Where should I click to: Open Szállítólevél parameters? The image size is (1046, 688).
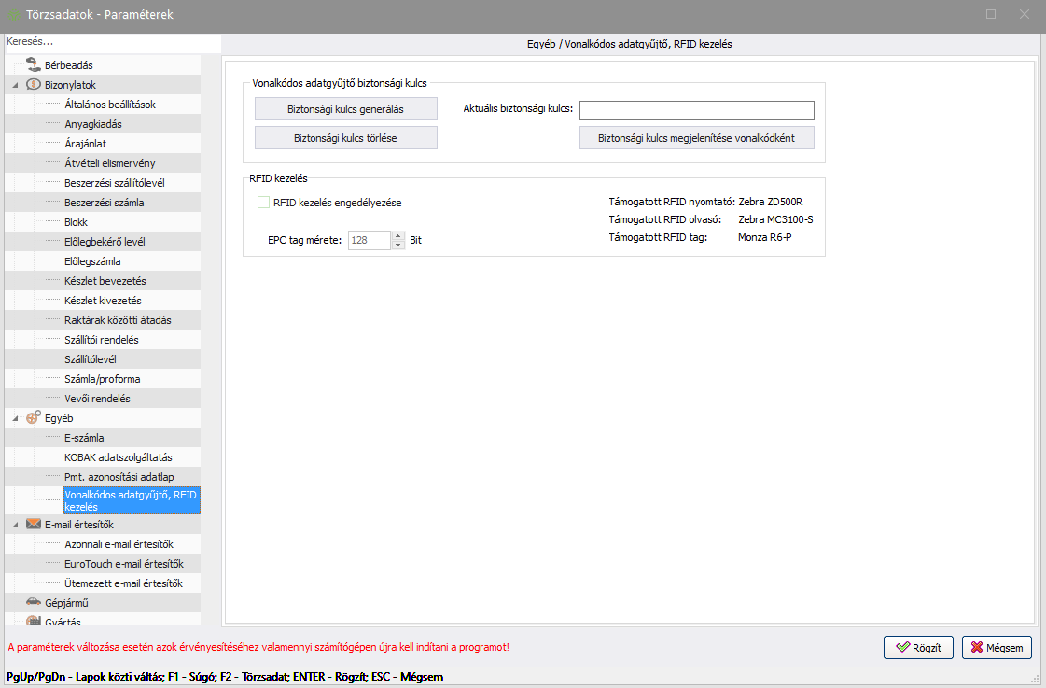pos(91,359)
